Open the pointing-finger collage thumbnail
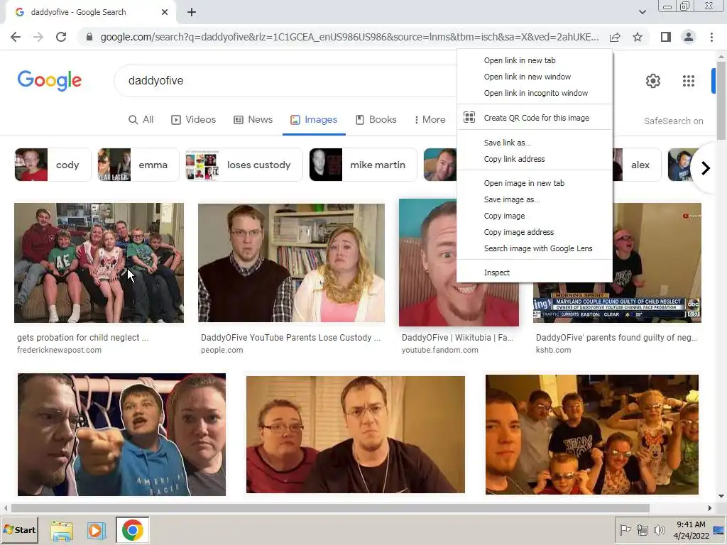 (121, 435)
